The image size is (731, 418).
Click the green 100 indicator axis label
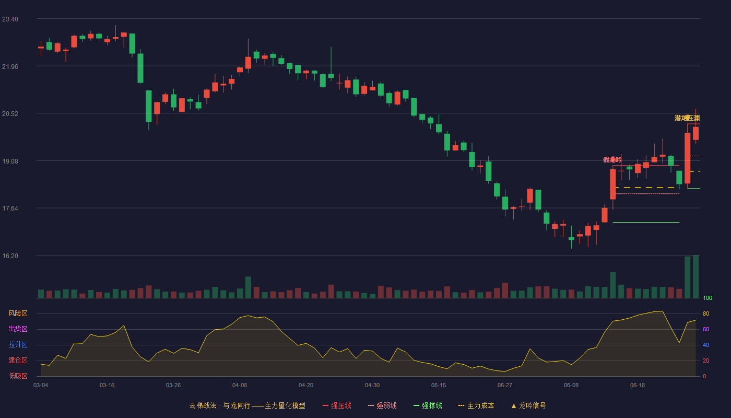(x=708, y=298)
